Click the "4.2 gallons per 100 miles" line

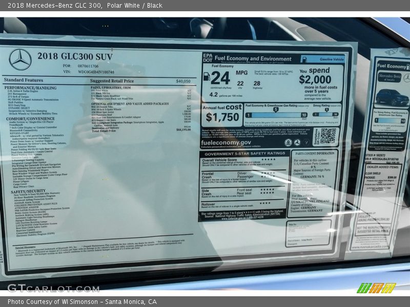225,95
